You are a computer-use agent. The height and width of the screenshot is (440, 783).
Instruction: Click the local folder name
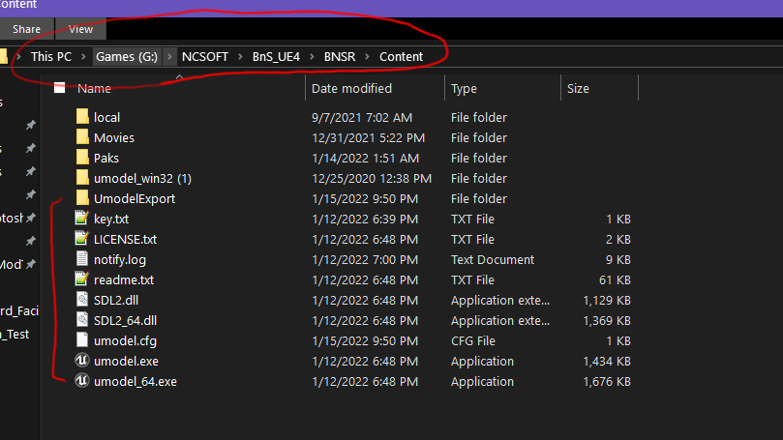pos(106,117)
